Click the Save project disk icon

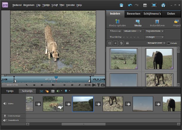[x=121, y=5]
